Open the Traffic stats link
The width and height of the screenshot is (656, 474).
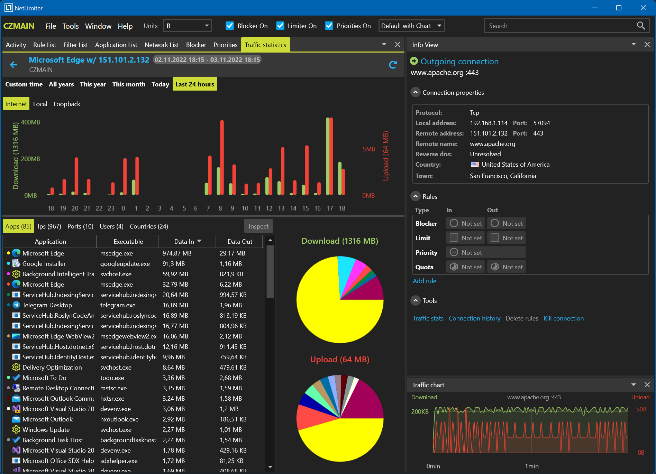pyautogui.click(x=428, y=318)
